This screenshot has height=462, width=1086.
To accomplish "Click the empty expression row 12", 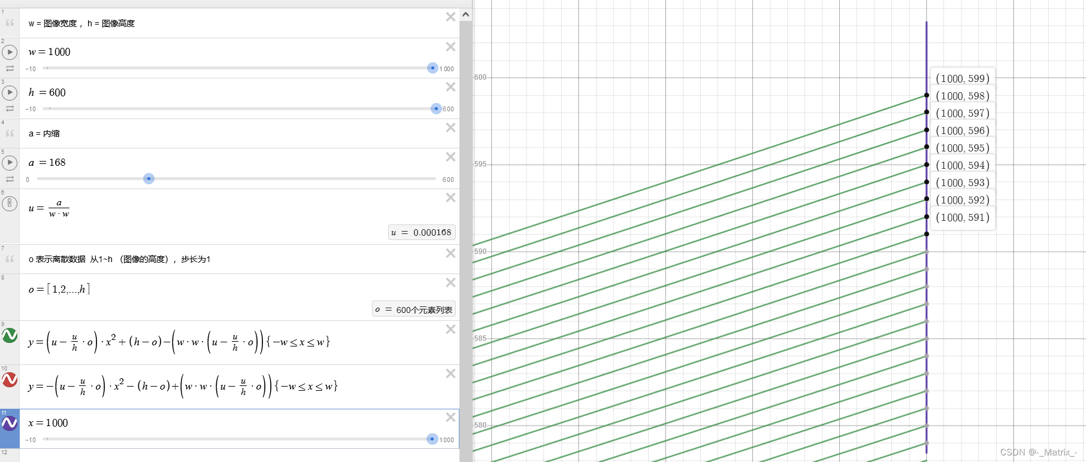I will click(x=240, y=455).
